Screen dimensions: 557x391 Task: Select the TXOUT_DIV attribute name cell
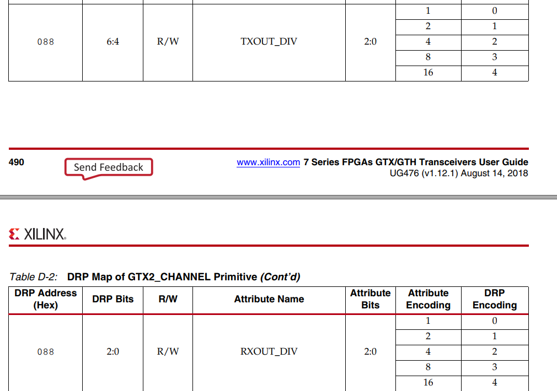click(x=269, y=41)
